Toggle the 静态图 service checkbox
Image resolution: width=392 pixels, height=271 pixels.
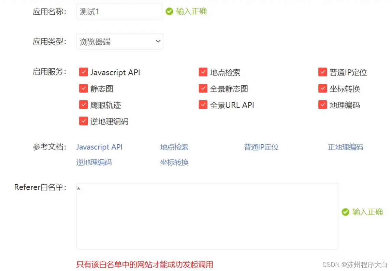tap(83, 88)
